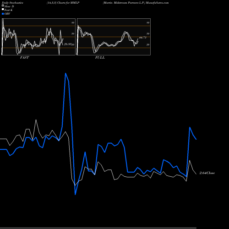Click the 50 axis label in FULL chart
Viewport: 229px width, 229px height.
click(x=148, y=33)
